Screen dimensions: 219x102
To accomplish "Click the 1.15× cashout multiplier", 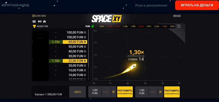I will coord(56,42).
